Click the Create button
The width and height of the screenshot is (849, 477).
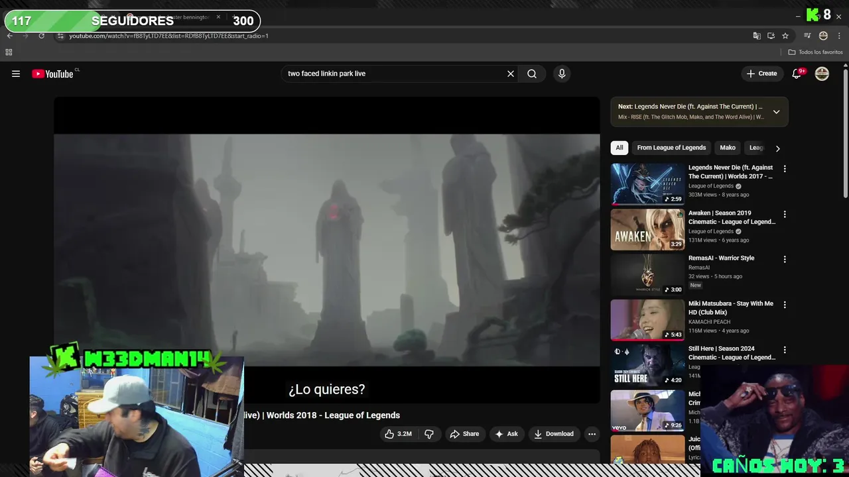point(761,74)
